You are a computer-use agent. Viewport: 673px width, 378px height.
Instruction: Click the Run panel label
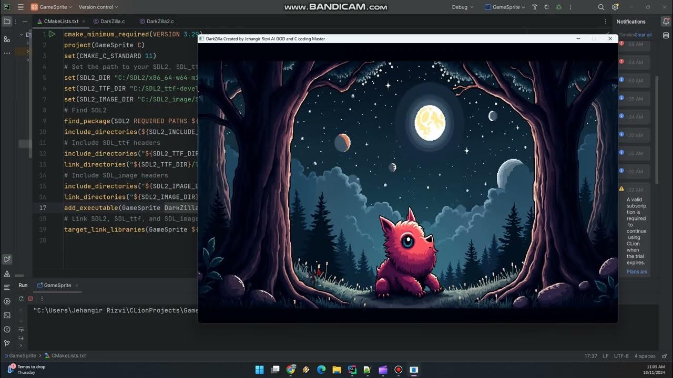[x=23, y=285]
